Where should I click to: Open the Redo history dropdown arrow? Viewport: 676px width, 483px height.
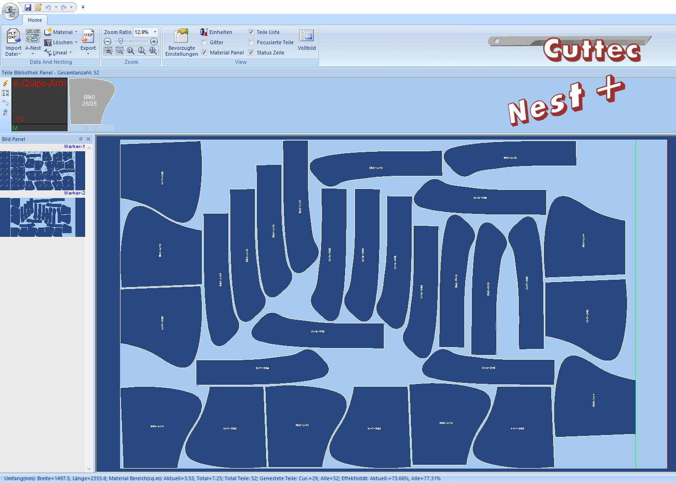coord(71,7)
